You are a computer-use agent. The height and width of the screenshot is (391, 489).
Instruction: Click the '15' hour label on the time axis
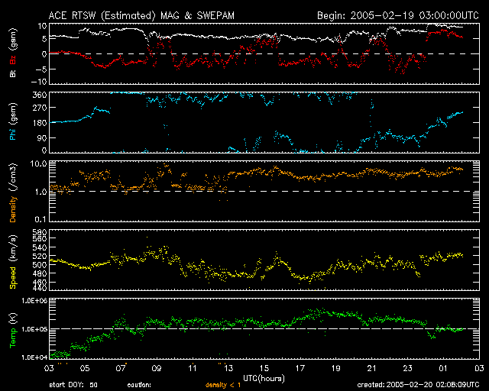pyautogui.click(x=264, y=368)
